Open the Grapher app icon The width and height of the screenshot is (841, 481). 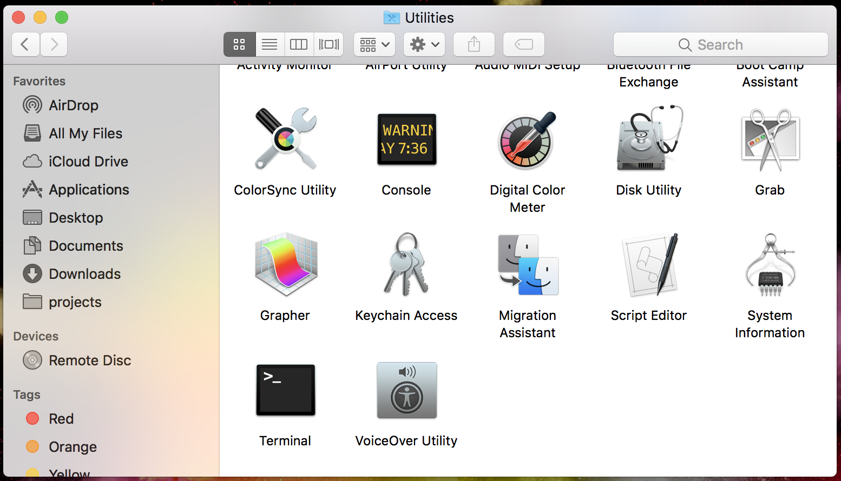click(286, 264)
